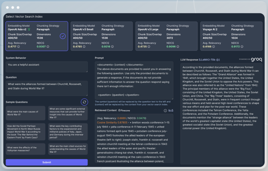This screenshot has height=171, width=268.
Task: Select the OpenAI v3 Small index card
Action: [x=102, y=36]
